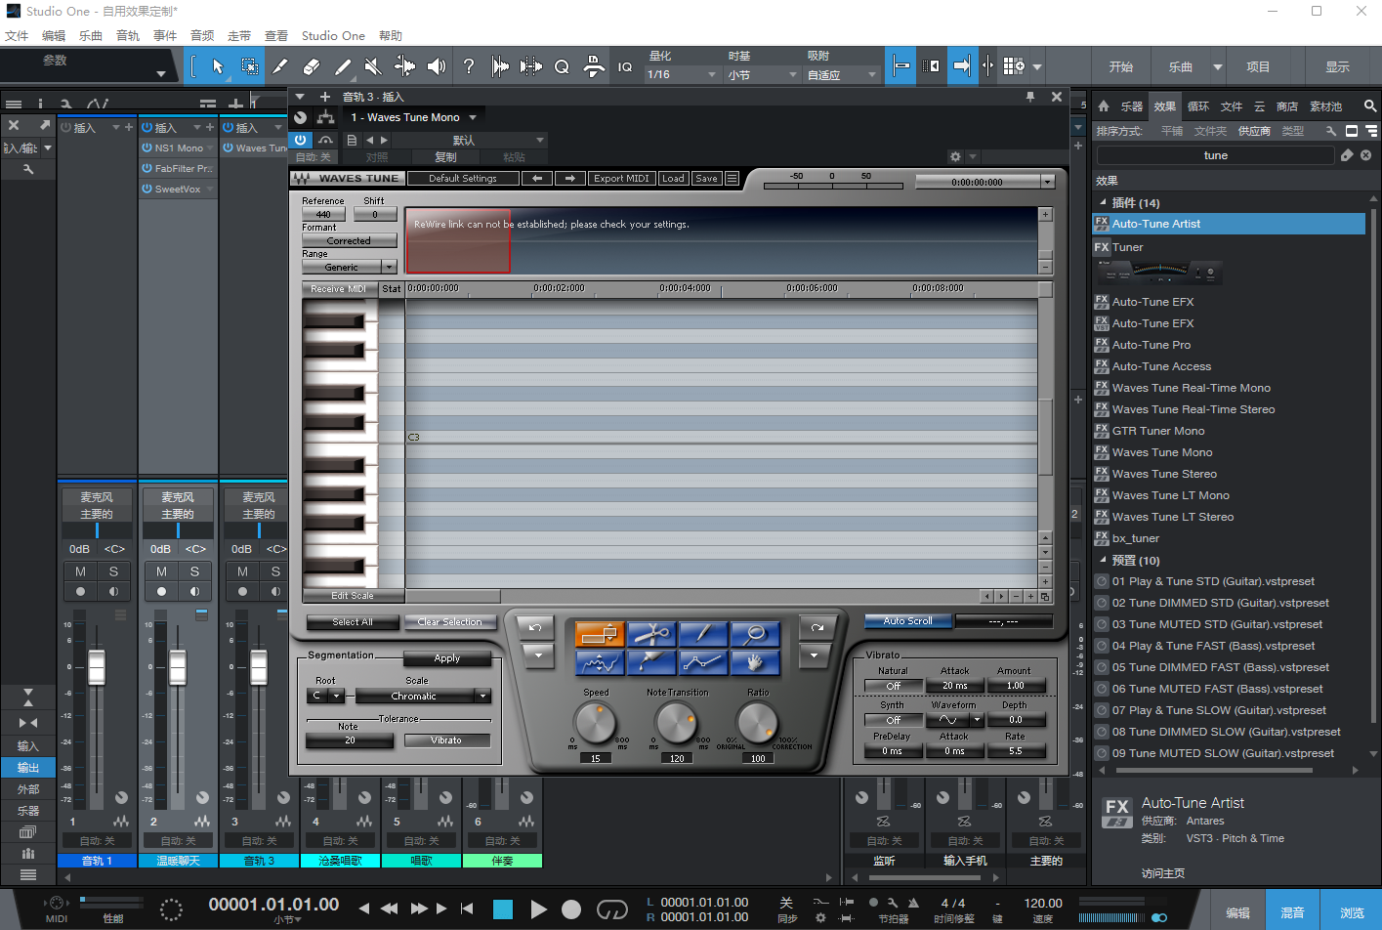
Task: Toggle Vibrato Synth Off button
Action: coord(893,720)
